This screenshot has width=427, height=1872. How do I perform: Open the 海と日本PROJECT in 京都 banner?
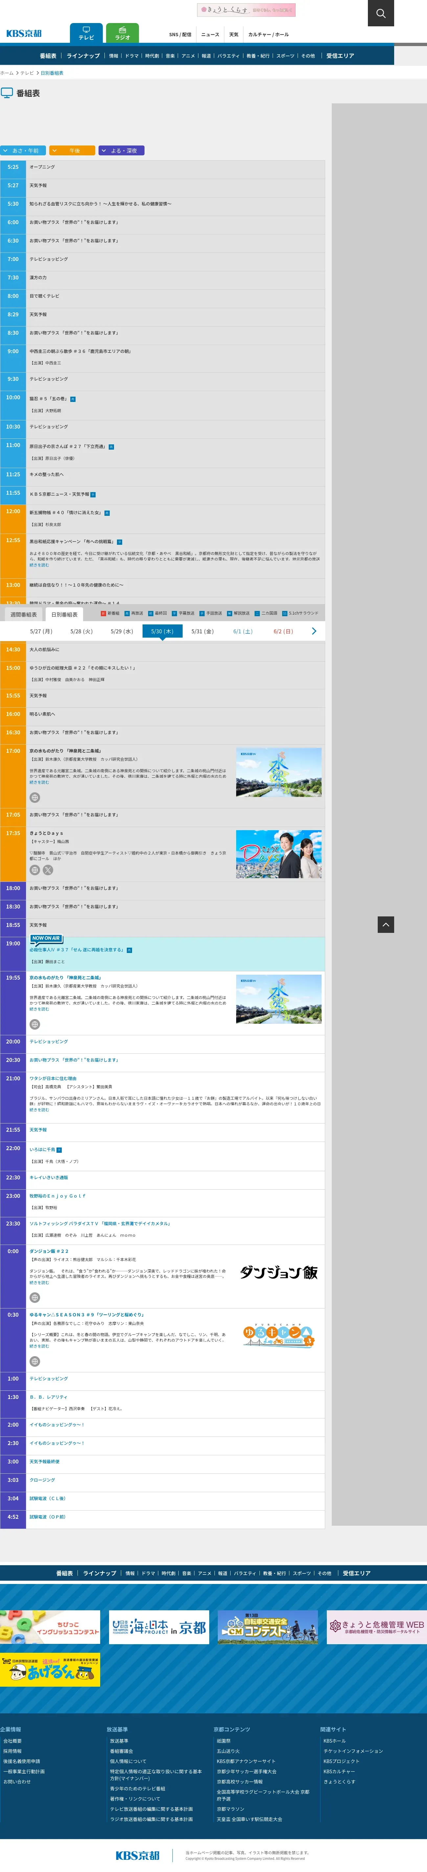click(159, 1627)
